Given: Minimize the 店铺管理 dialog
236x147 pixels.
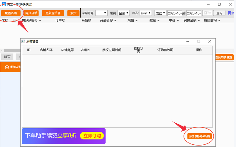Looking at the screenshot, I should point(188,41).
